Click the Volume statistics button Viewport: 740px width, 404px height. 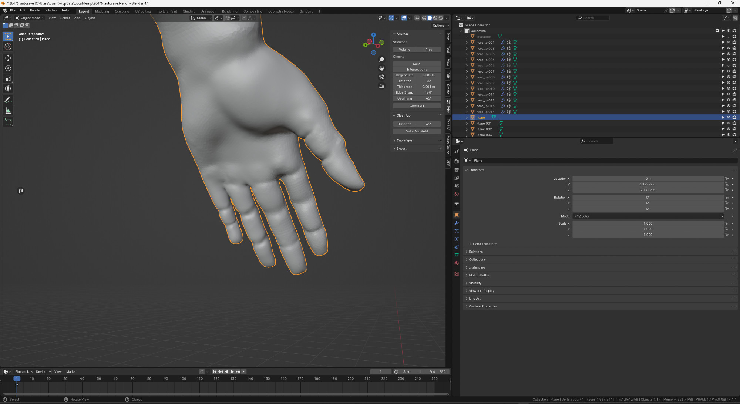pos(405,50)
